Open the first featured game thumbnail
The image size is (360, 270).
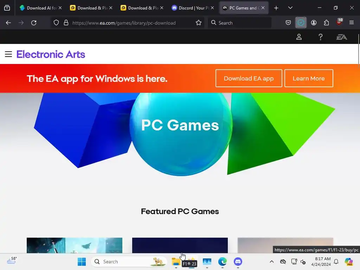point(75,245)
